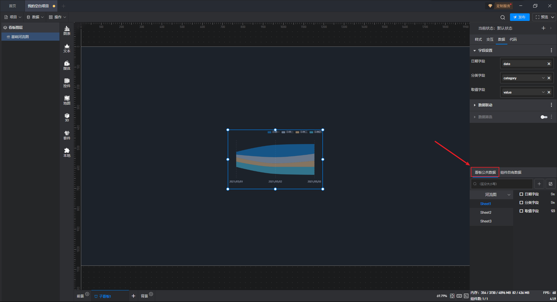Click the 发布 publish button
This screenshot has height=302, width=557.
click(x=520, y=17)
